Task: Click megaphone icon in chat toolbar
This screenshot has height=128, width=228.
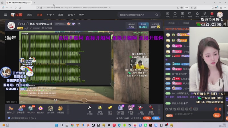Action: tap(170, 109)
